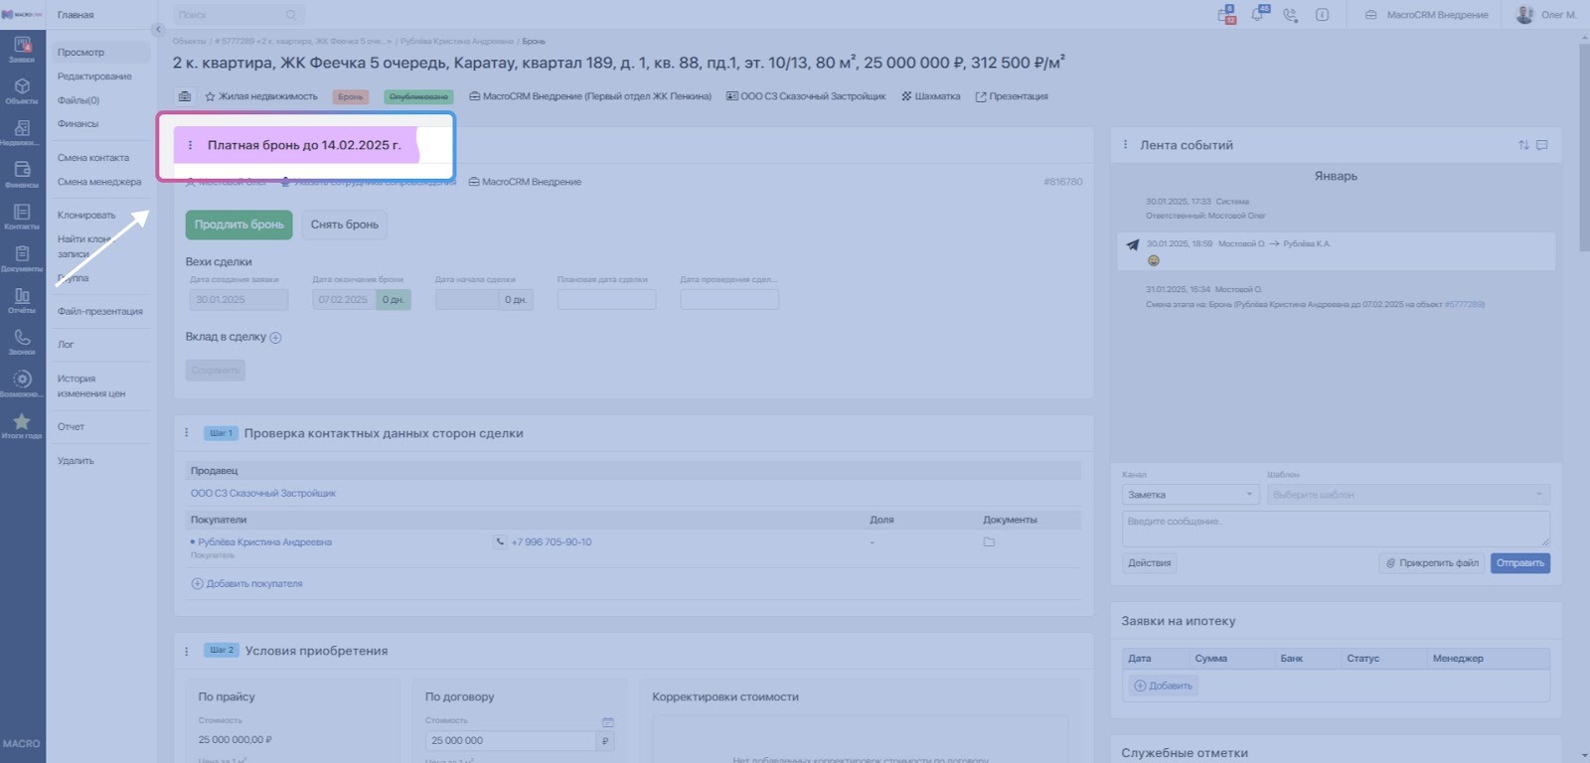1590x763 pixels.
Task: Open Объекты section in sidebar
Action: click(22, 90)
